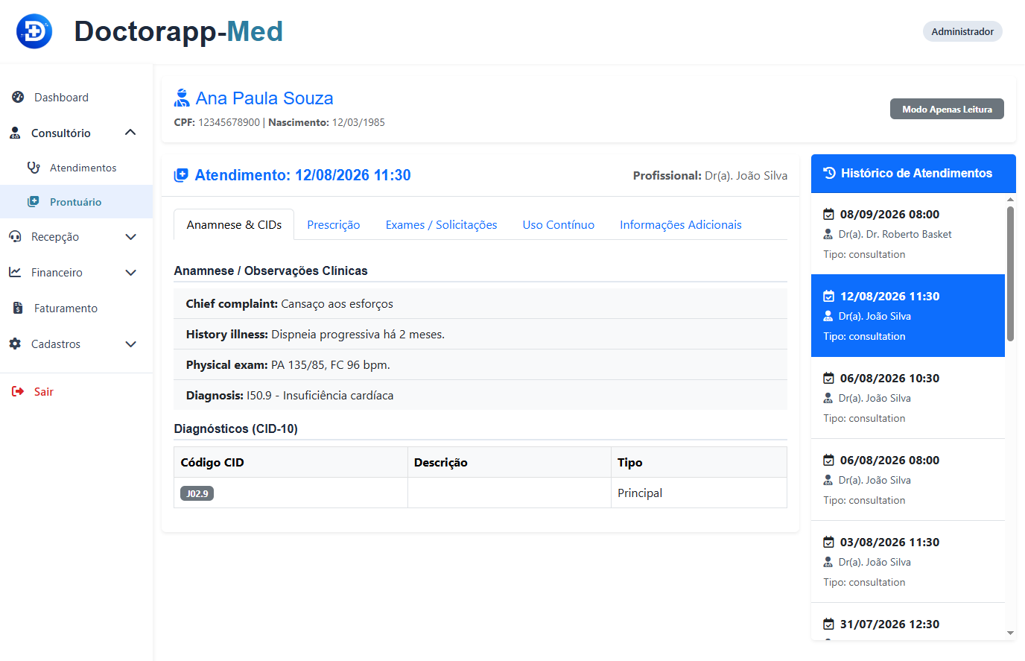
Task: Switch to the Prescrição tab
Action: click(x=334, y=224)
